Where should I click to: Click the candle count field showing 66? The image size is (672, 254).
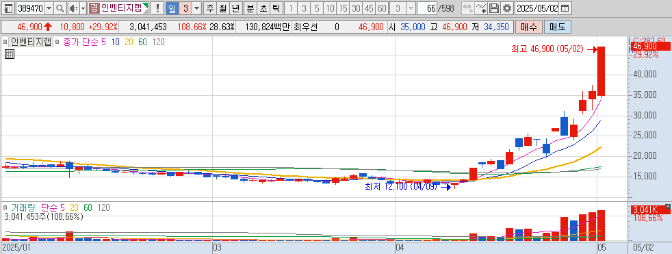[x=427, y=8]
